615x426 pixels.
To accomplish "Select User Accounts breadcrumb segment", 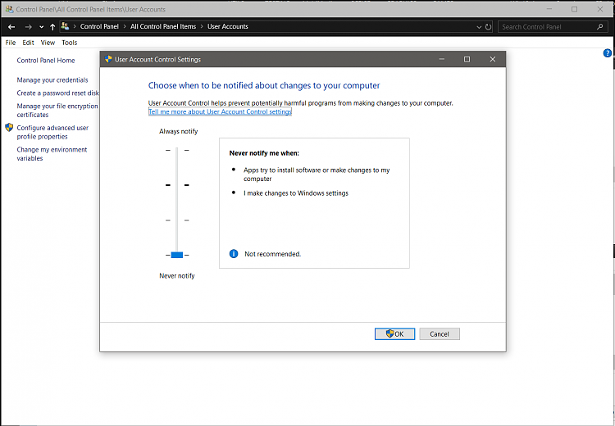I will 227,26.
